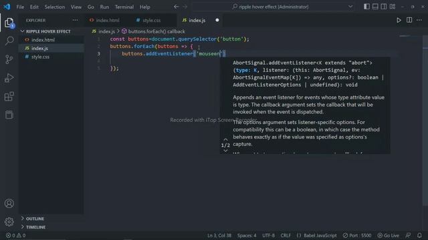428x240 pixels.
Task: Open the Explorer view in activity bar
Action: (9, 23)
